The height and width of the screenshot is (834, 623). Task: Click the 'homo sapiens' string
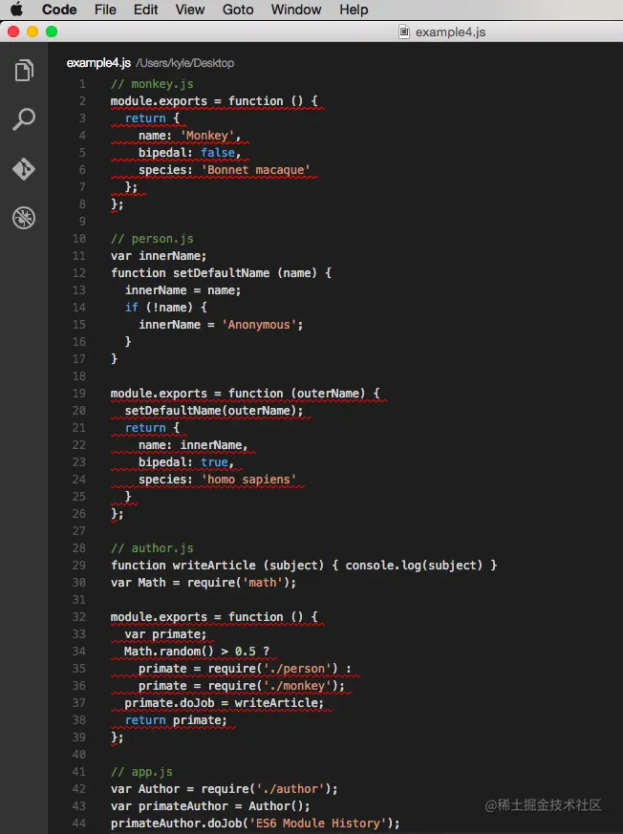coord(248,480)
